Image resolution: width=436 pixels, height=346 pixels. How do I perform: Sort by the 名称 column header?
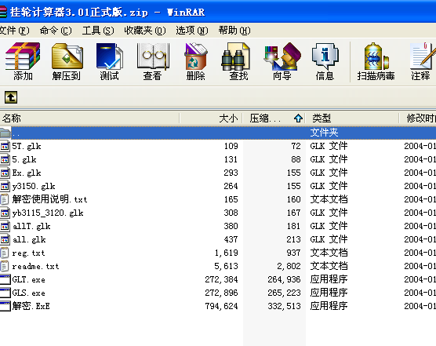pos(89,118)
